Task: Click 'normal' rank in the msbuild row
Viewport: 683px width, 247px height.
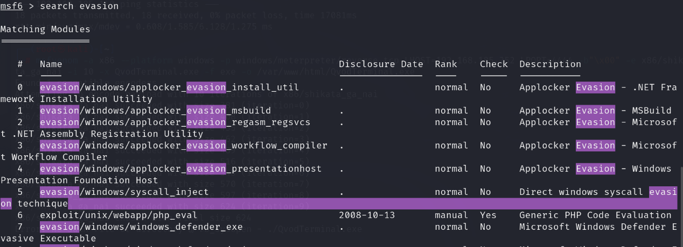Action: coord(452,111)
